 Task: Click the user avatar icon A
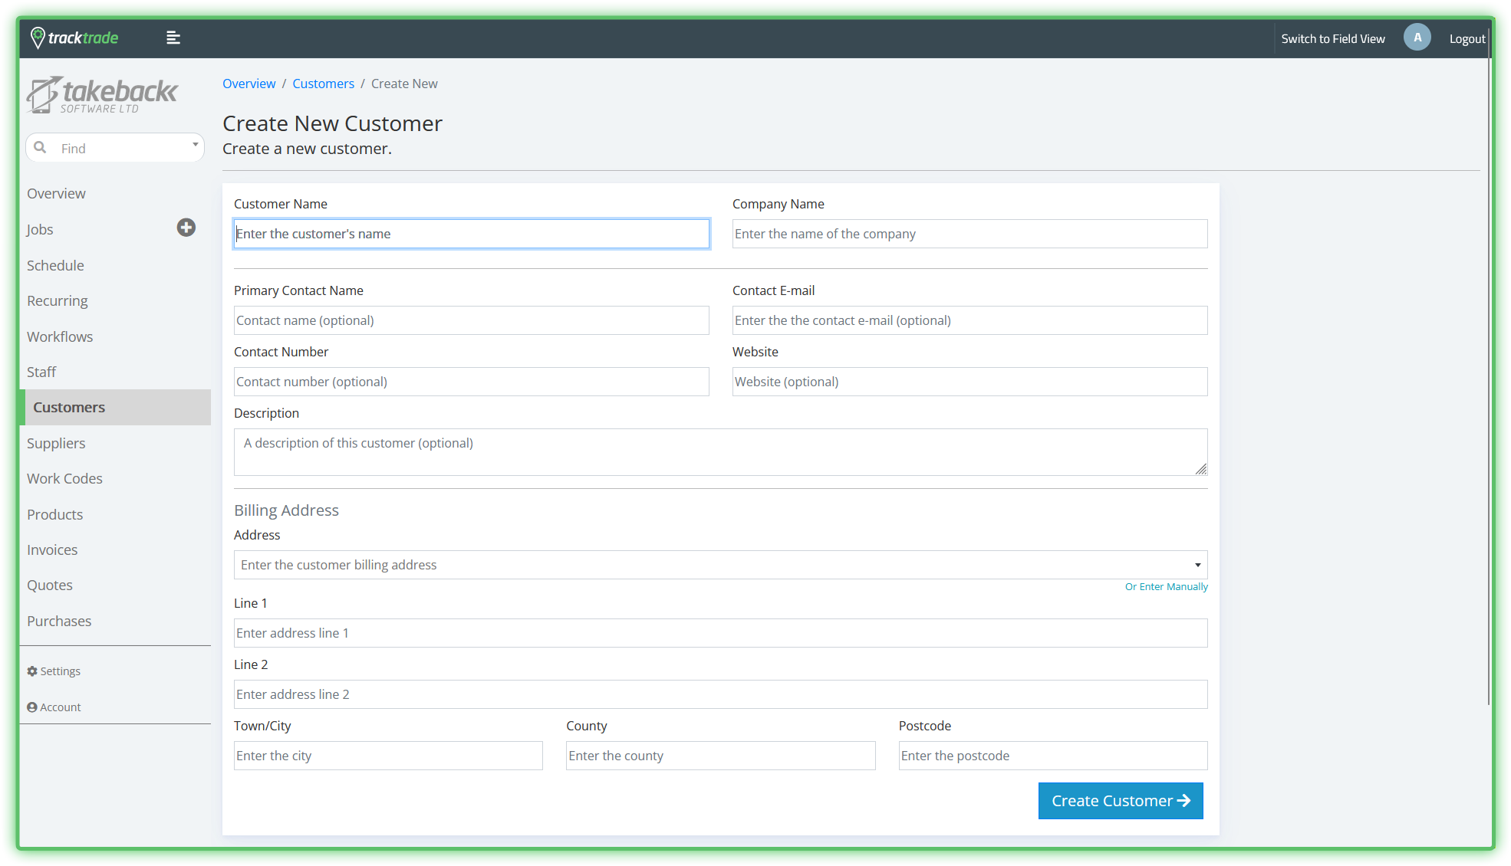[1417, 38]
